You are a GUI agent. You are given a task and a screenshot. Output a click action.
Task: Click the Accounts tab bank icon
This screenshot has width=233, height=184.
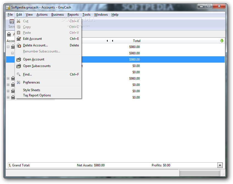pyautogui.click(x=9, y=34)
